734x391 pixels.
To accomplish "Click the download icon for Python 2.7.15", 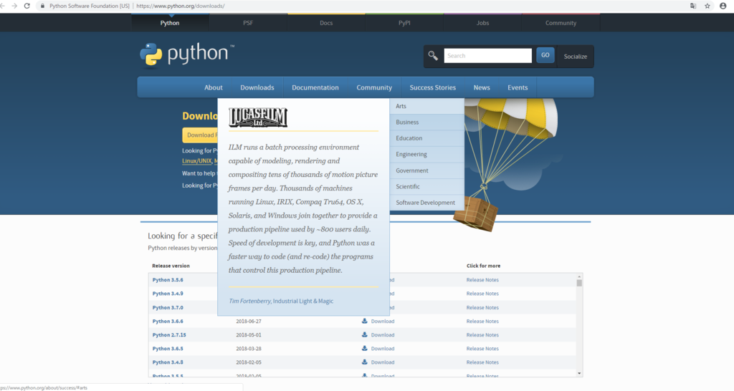I will tap(364, 334).
